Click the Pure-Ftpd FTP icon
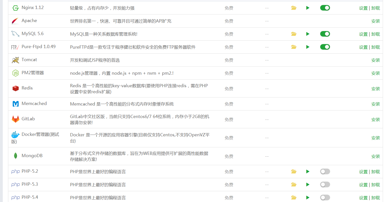This screenshot has width=388, height=202. [15, 47]
